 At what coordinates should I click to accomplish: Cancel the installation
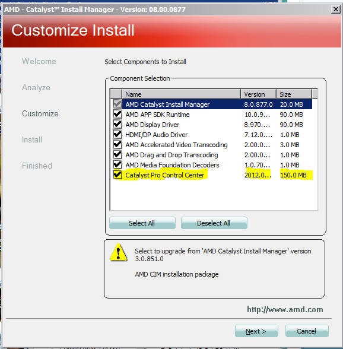pos(307,331)
